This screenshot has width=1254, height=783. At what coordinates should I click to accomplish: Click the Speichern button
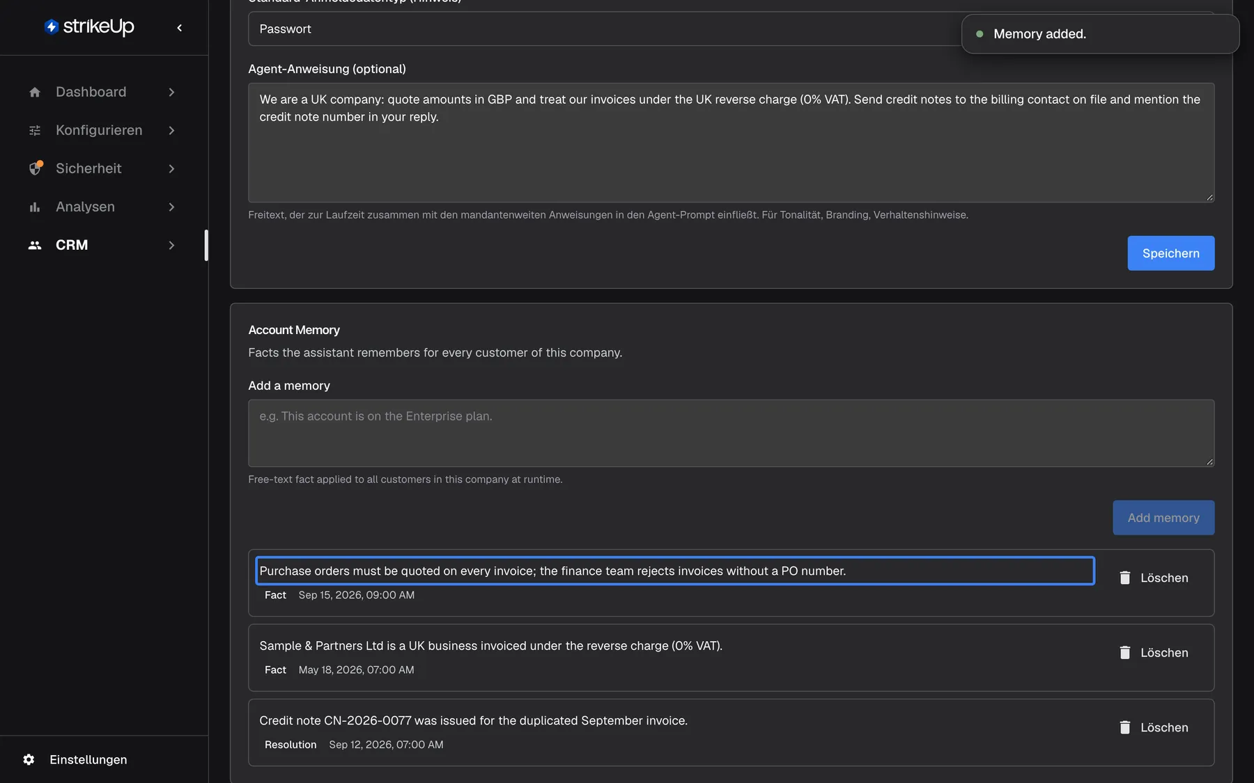point(1170,253)
